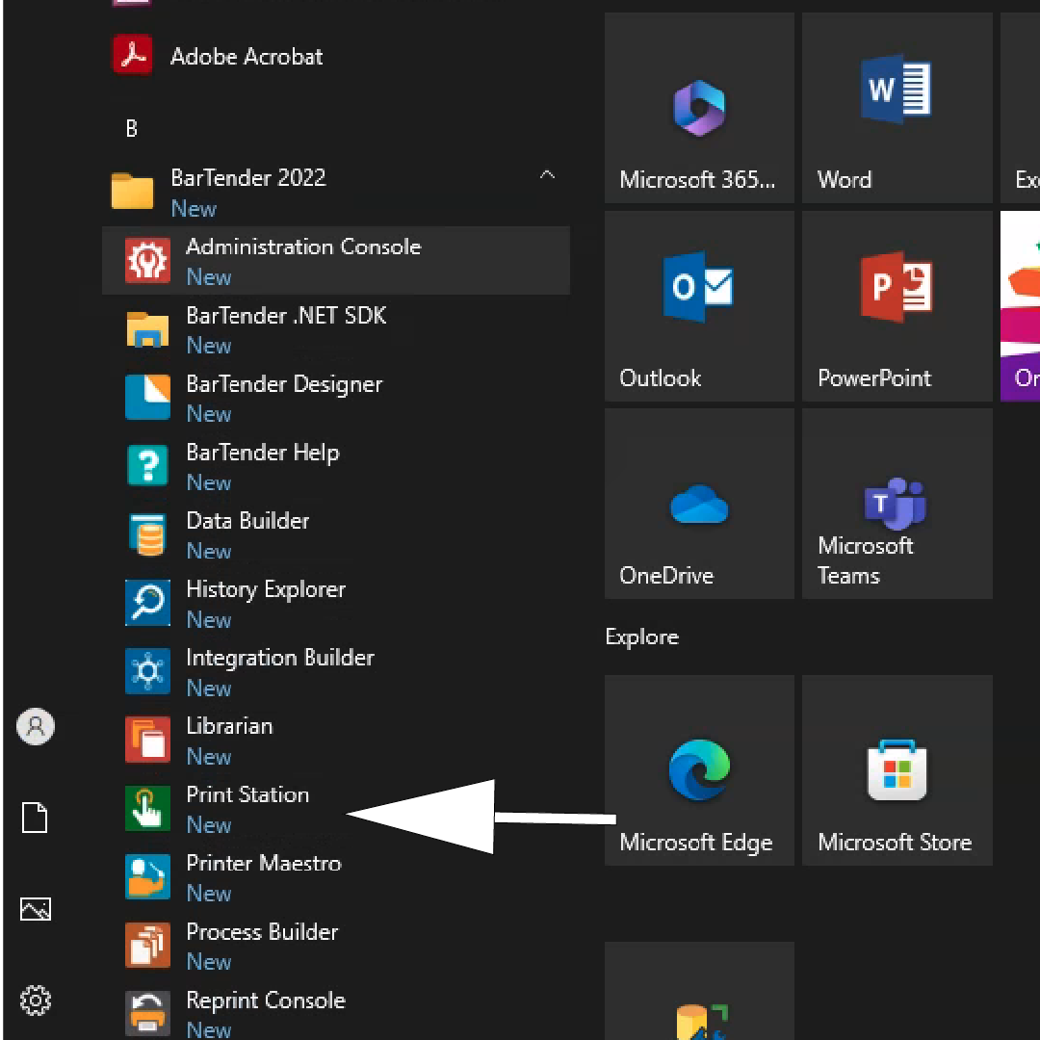Open the Outlook tile
Viewport: 1040px width, 1040px height.
click(699, 306)
